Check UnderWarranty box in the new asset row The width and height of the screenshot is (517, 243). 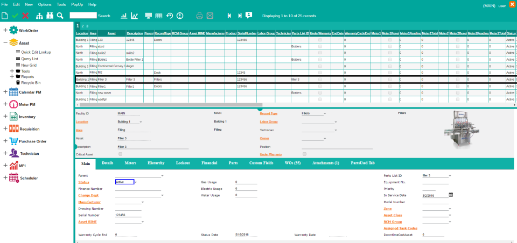pos(320,92)
